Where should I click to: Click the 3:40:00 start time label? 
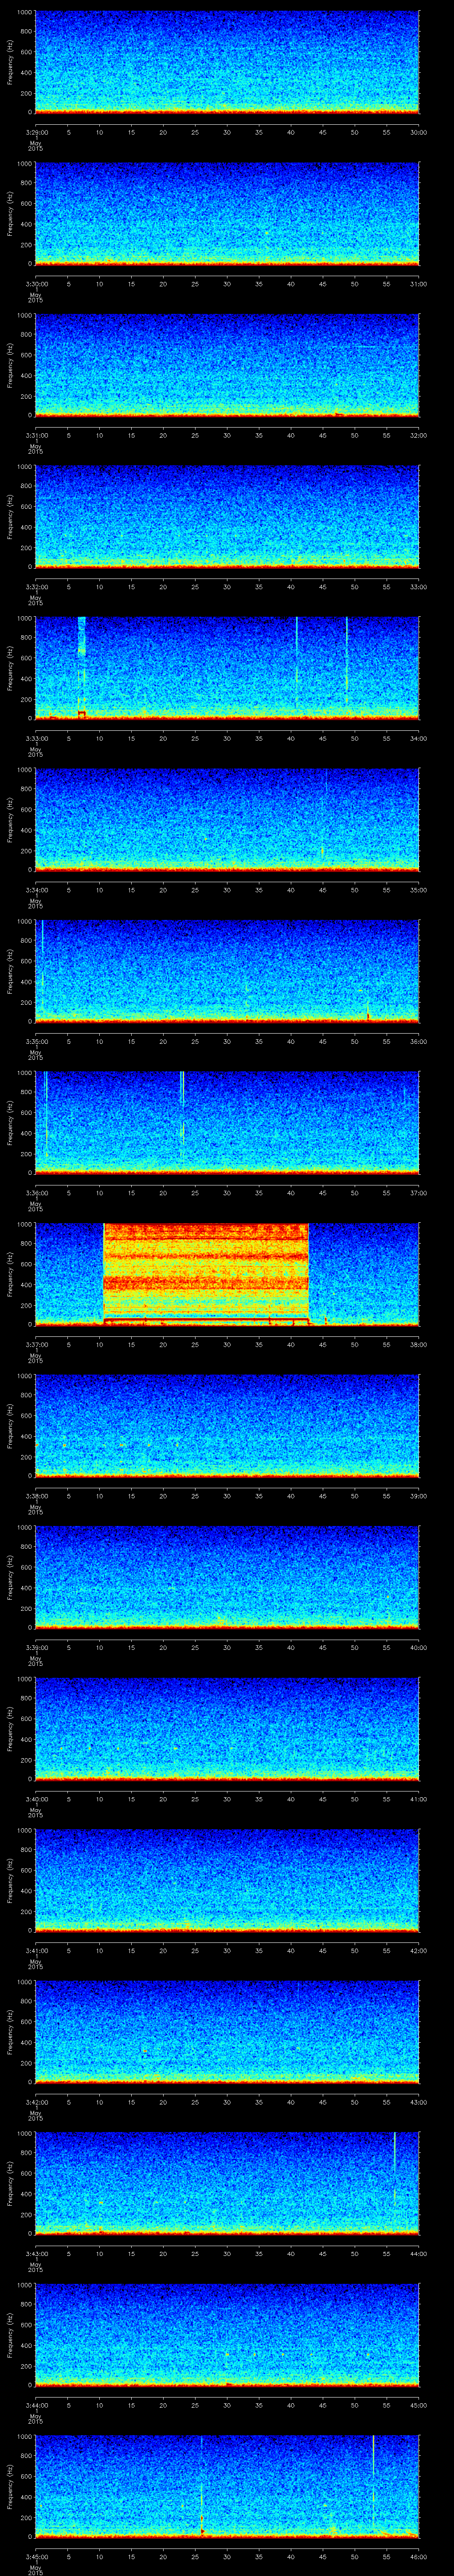(36, 1799)
